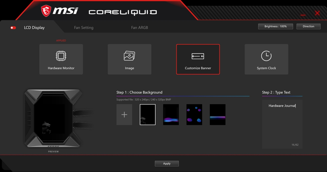The height and width of the screenshot is (172, 327).
Task: Apply the current banner settings
Action: point(167,164)
